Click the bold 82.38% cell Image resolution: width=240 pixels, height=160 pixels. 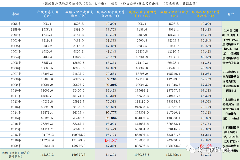111,118
